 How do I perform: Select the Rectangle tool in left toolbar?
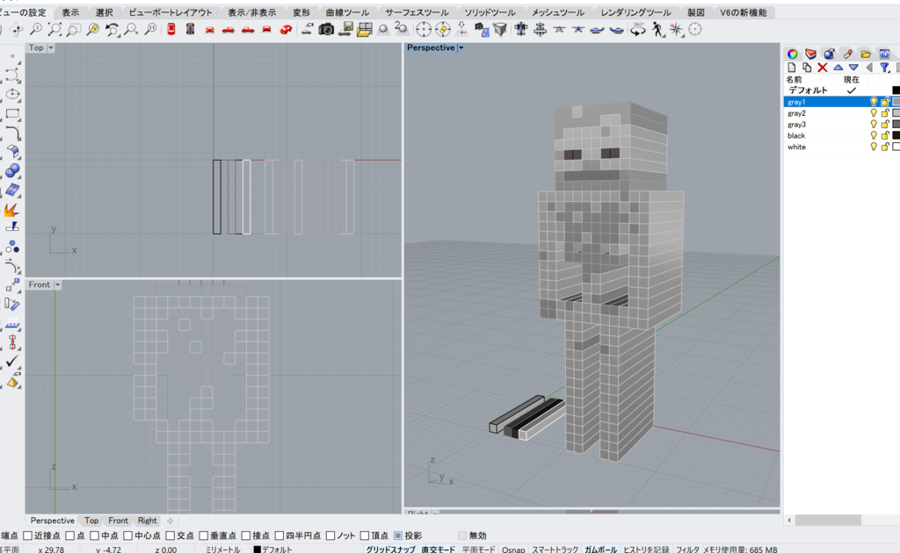click(12, 113)
